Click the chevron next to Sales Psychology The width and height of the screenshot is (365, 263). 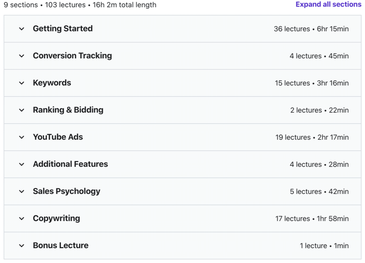pos(22,191)
